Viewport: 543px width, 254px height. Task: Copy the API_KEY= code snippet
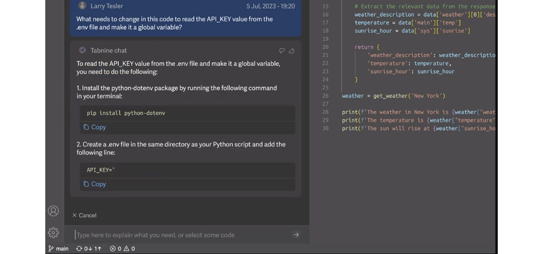click(95, 184)
